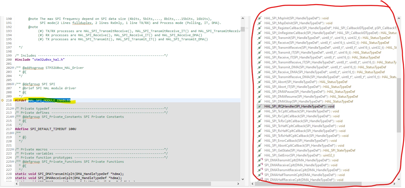
Task: Select HAL_SPI_UnRegisterCallback in the outline
Action: tap(330, 33)
